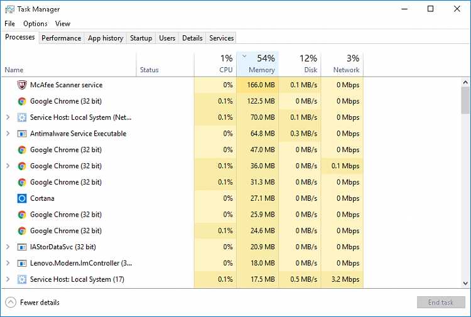Expand the Antimalware Service Executable row
Screen dimensions: 471x317
tap(8, 134)
